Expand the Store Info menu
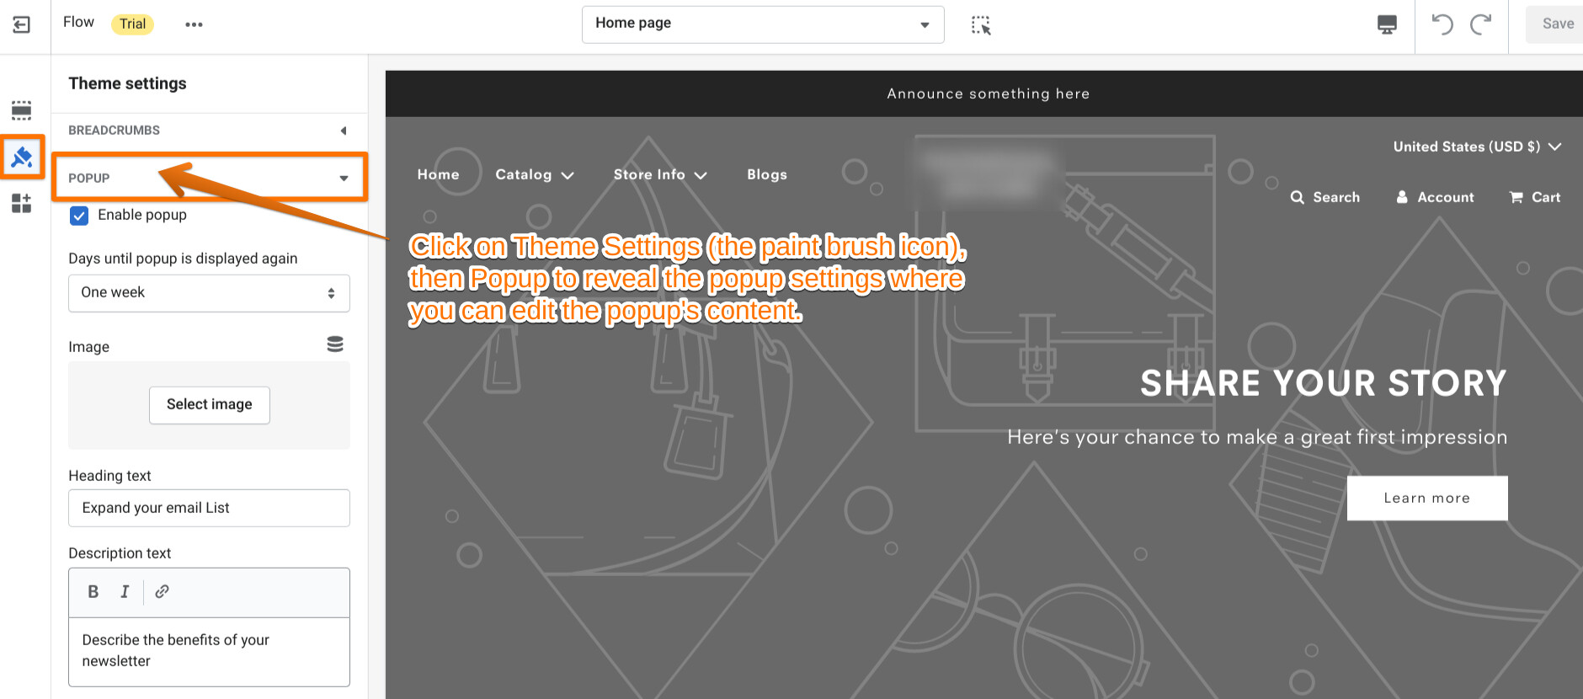 [x=660, y=175]
